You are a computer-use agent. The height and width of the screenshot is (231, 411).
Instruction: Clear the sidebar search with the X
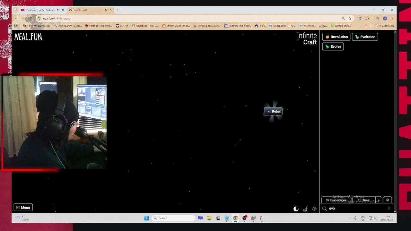[389, 209]
